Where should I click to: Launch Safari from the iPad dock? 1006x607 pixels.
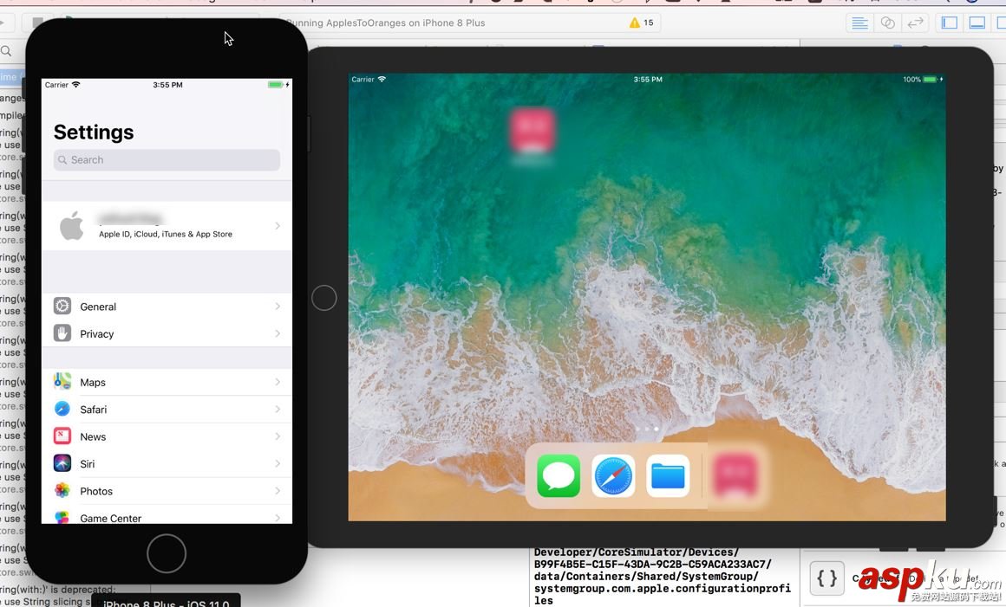613,475
